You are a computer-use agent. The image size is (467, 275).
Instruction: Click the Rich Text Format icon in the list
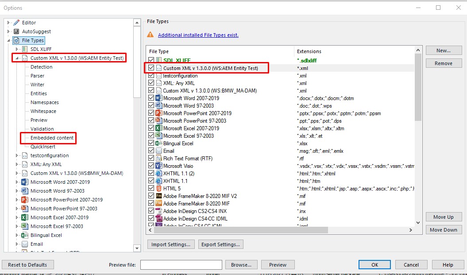159,159
